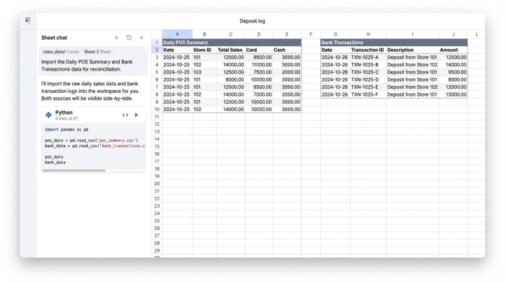Click Card cell 11000.00
The image size is (505, 282).
258,65
